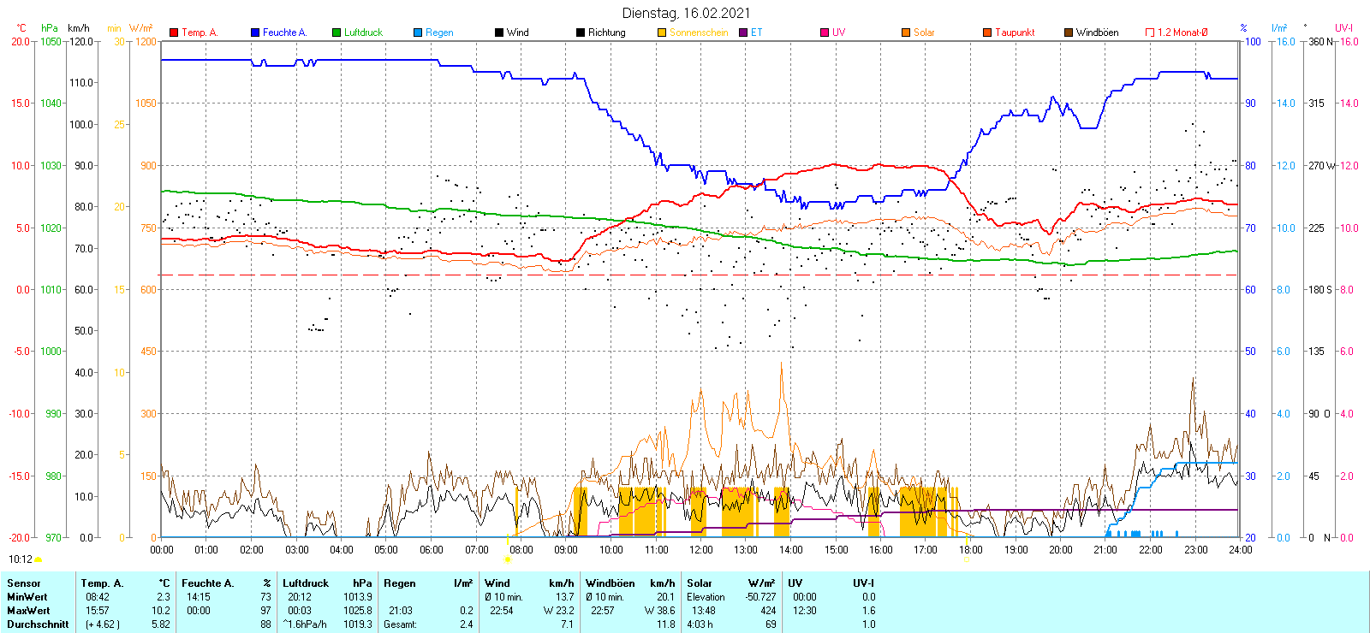Click the light blue Regen legend swatch

pos(418,33)
